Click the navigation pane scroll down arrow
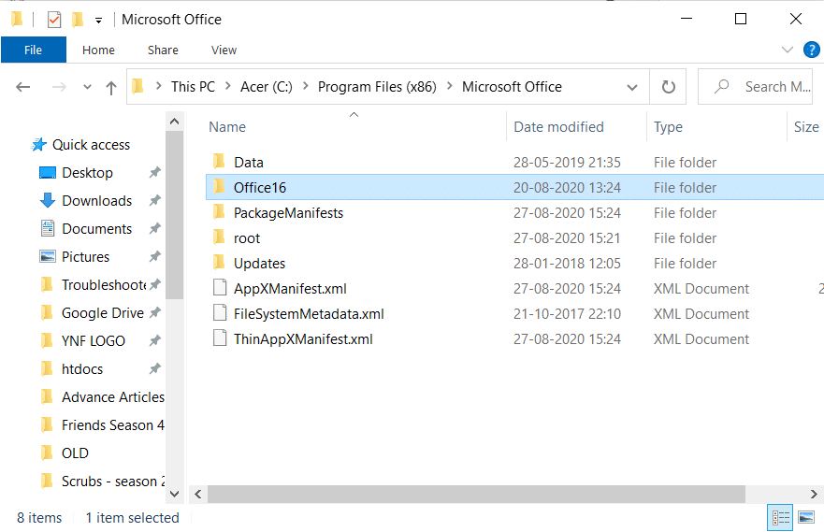The image size is (824, 532). click(175, 494)
